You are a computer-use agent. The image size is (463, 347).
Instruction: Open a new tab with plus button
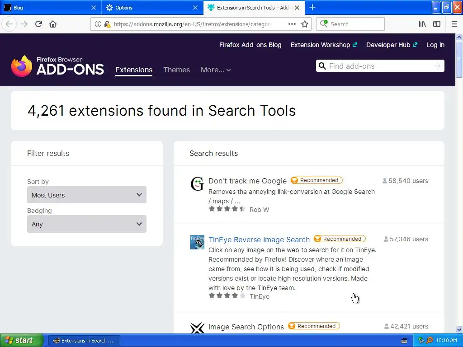click(312, 7)
